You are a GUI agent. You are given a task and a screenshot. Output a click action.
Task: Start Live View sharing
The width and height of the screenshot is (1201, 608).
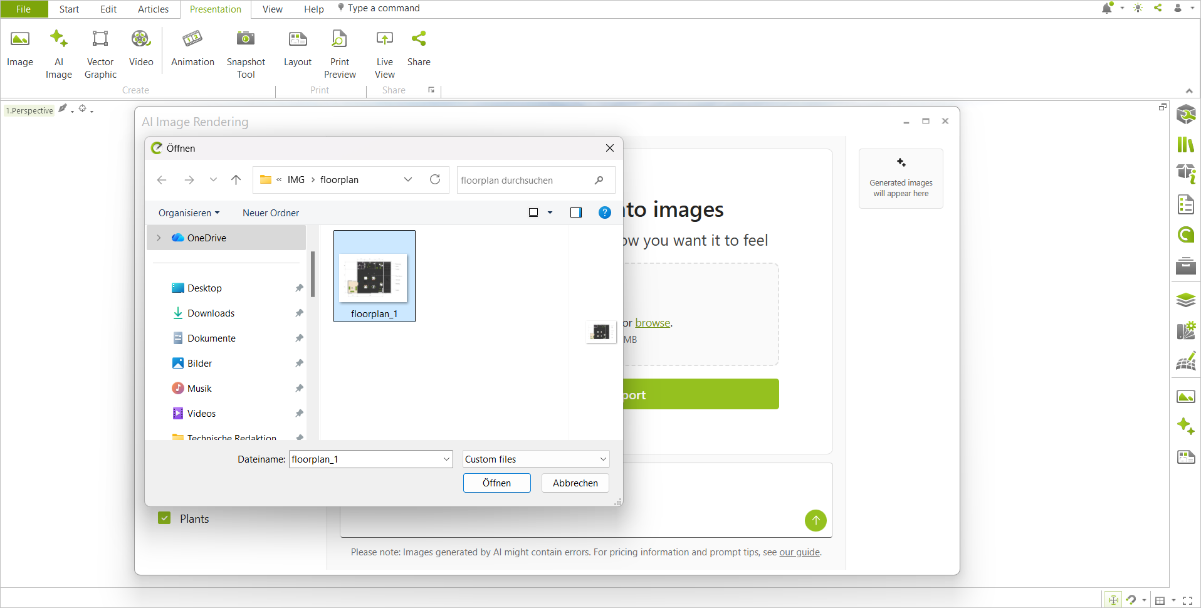385,54
